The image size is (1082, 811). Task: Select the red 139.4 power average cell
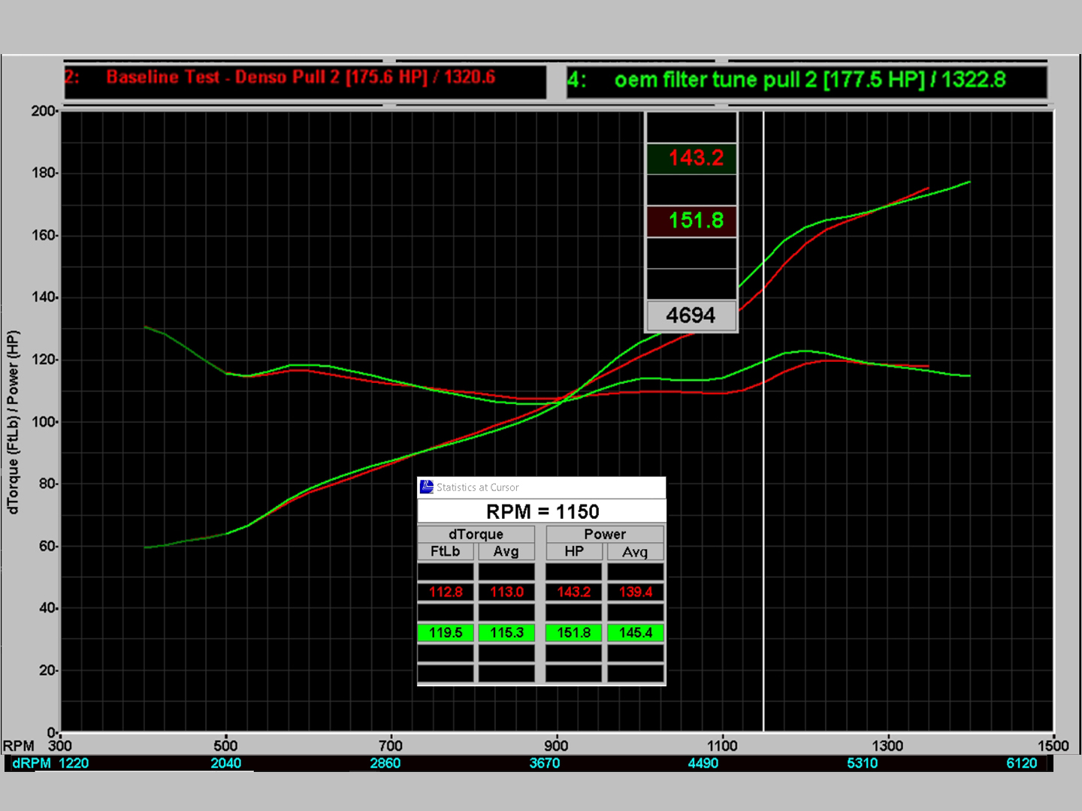click(x=635, y=592)
